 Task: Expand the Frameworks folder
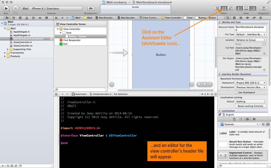click(5, 53)
